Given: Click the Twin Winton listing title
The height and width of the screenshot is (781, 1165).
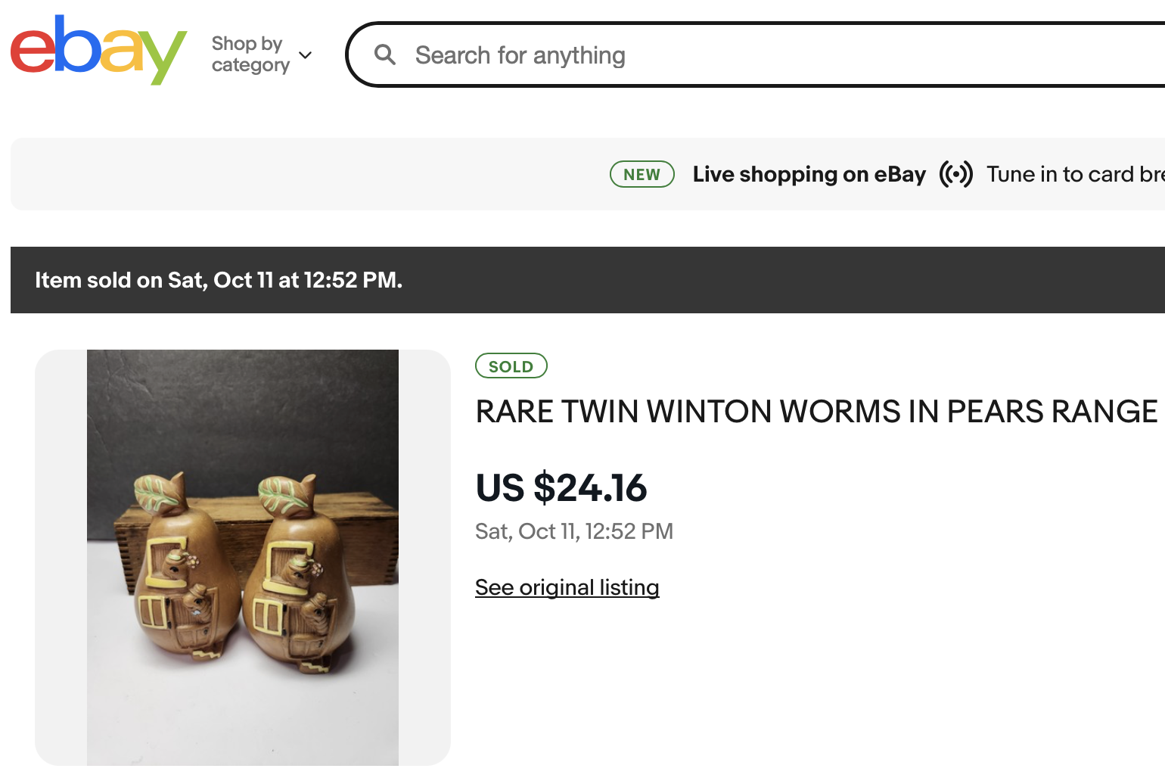Looking at the screenshot, I should pyautogui.click(x=815, y=412).
